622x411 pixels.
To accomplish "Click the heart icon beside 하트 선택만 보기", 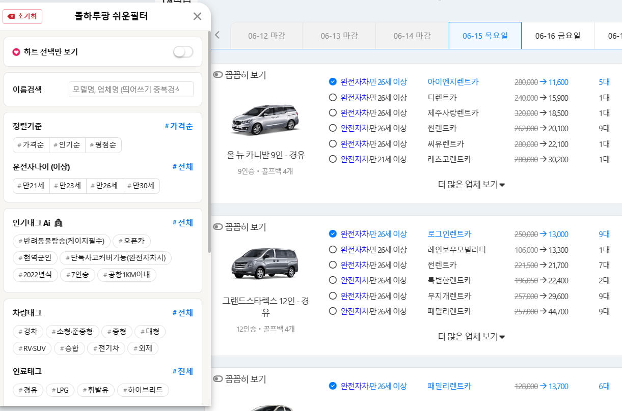I will 16,52.
